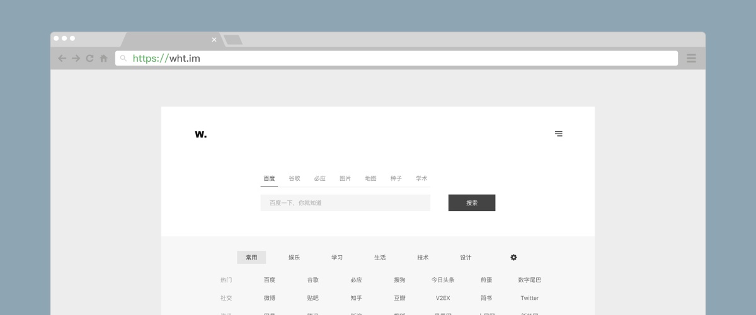Switch to the 谷歌 search tab
The height and width of the screenshot is (315, 756).
pyautogui.click(x=294, y=178)
